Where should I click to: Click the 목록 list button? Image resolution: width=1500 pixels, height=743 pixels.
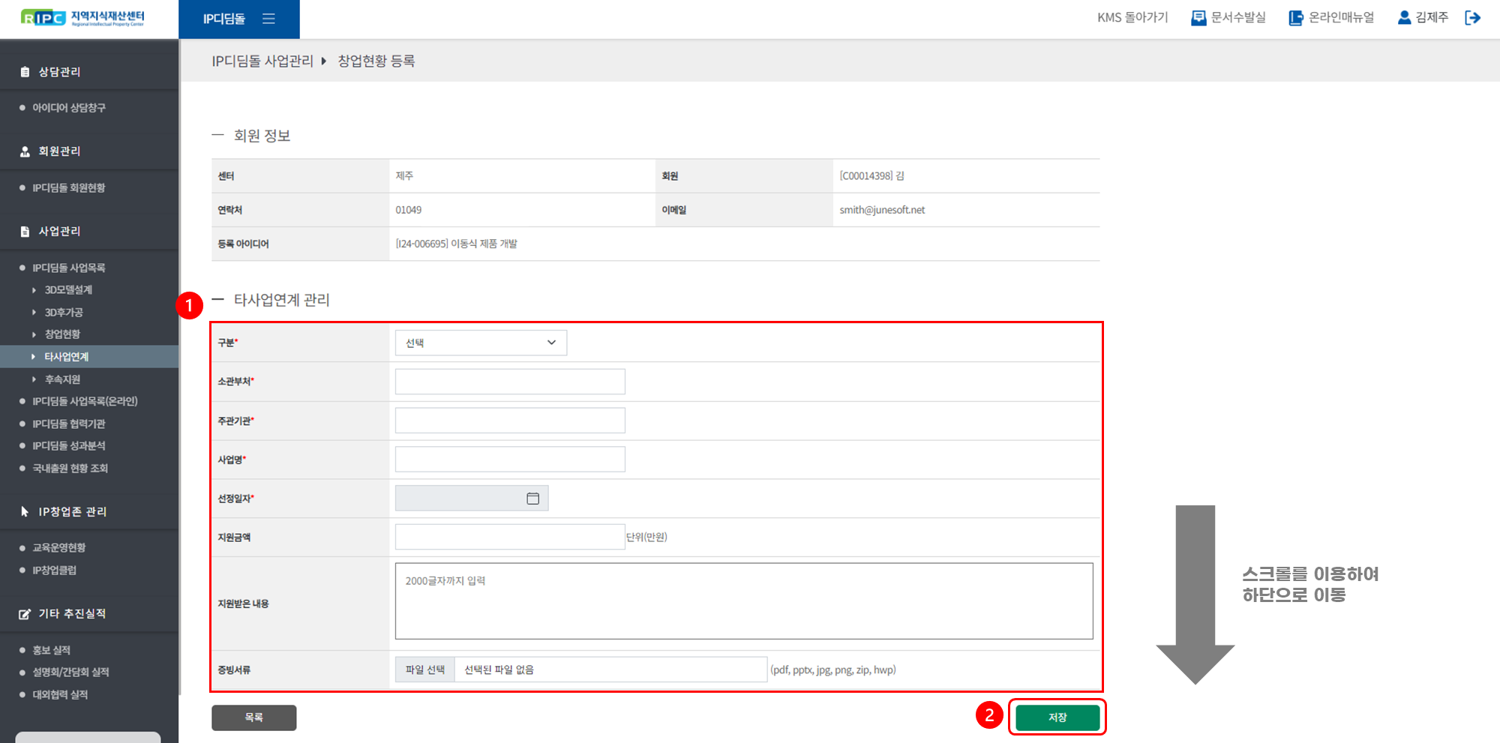coord(253,718)
